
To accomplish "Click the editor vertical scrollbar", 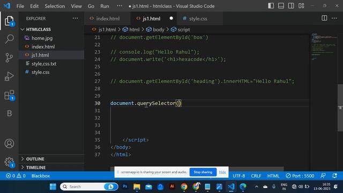I will click(340, 108).
